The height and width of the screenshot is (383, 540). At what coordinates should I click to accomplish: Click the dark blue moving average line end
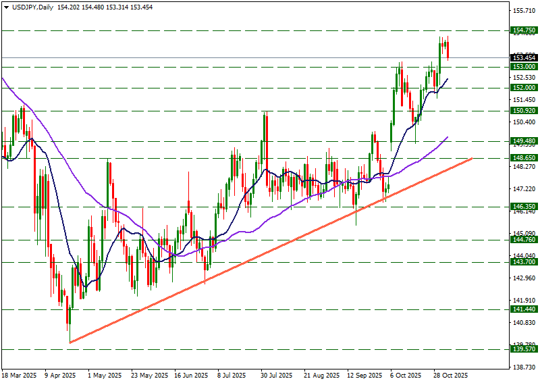pos(447,80)
